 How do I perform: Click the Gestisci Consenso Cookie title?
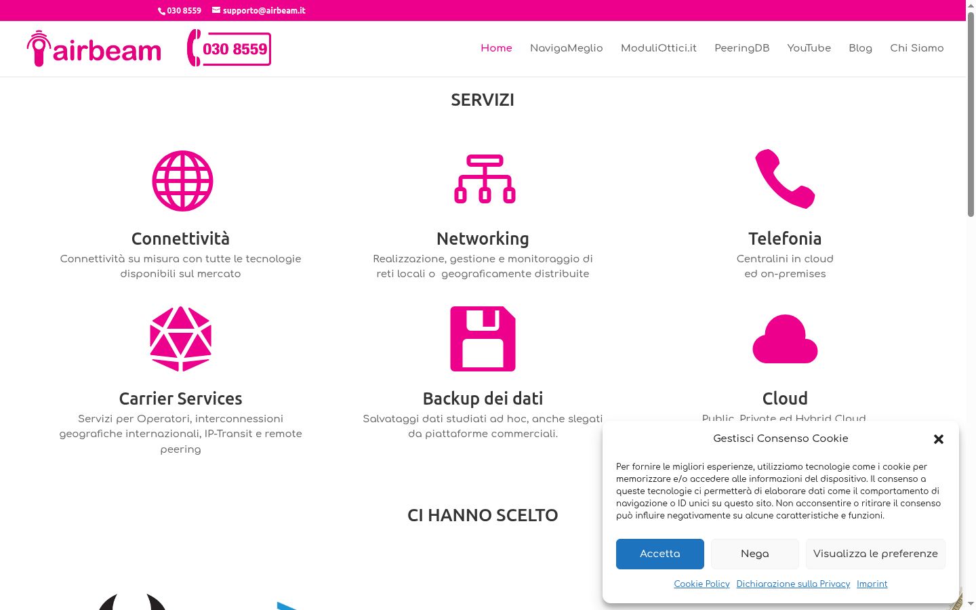pyautogui.click(x=781, y=439)
